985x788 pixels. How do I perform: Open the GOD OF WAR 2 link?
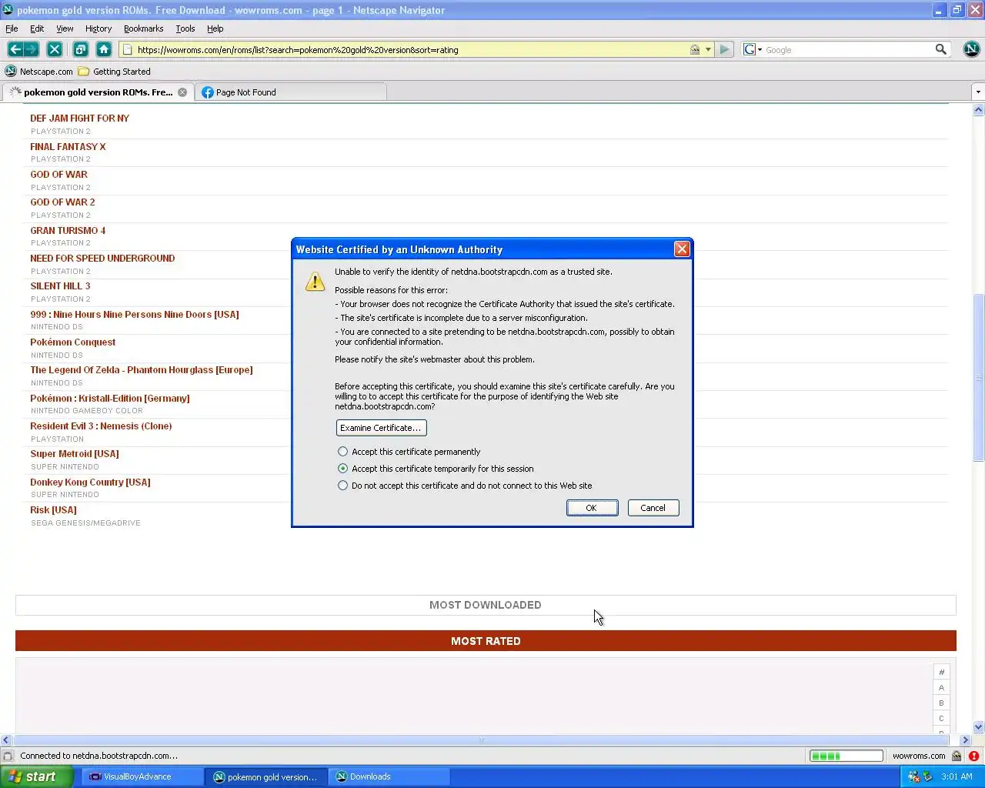tap(62, 202)
